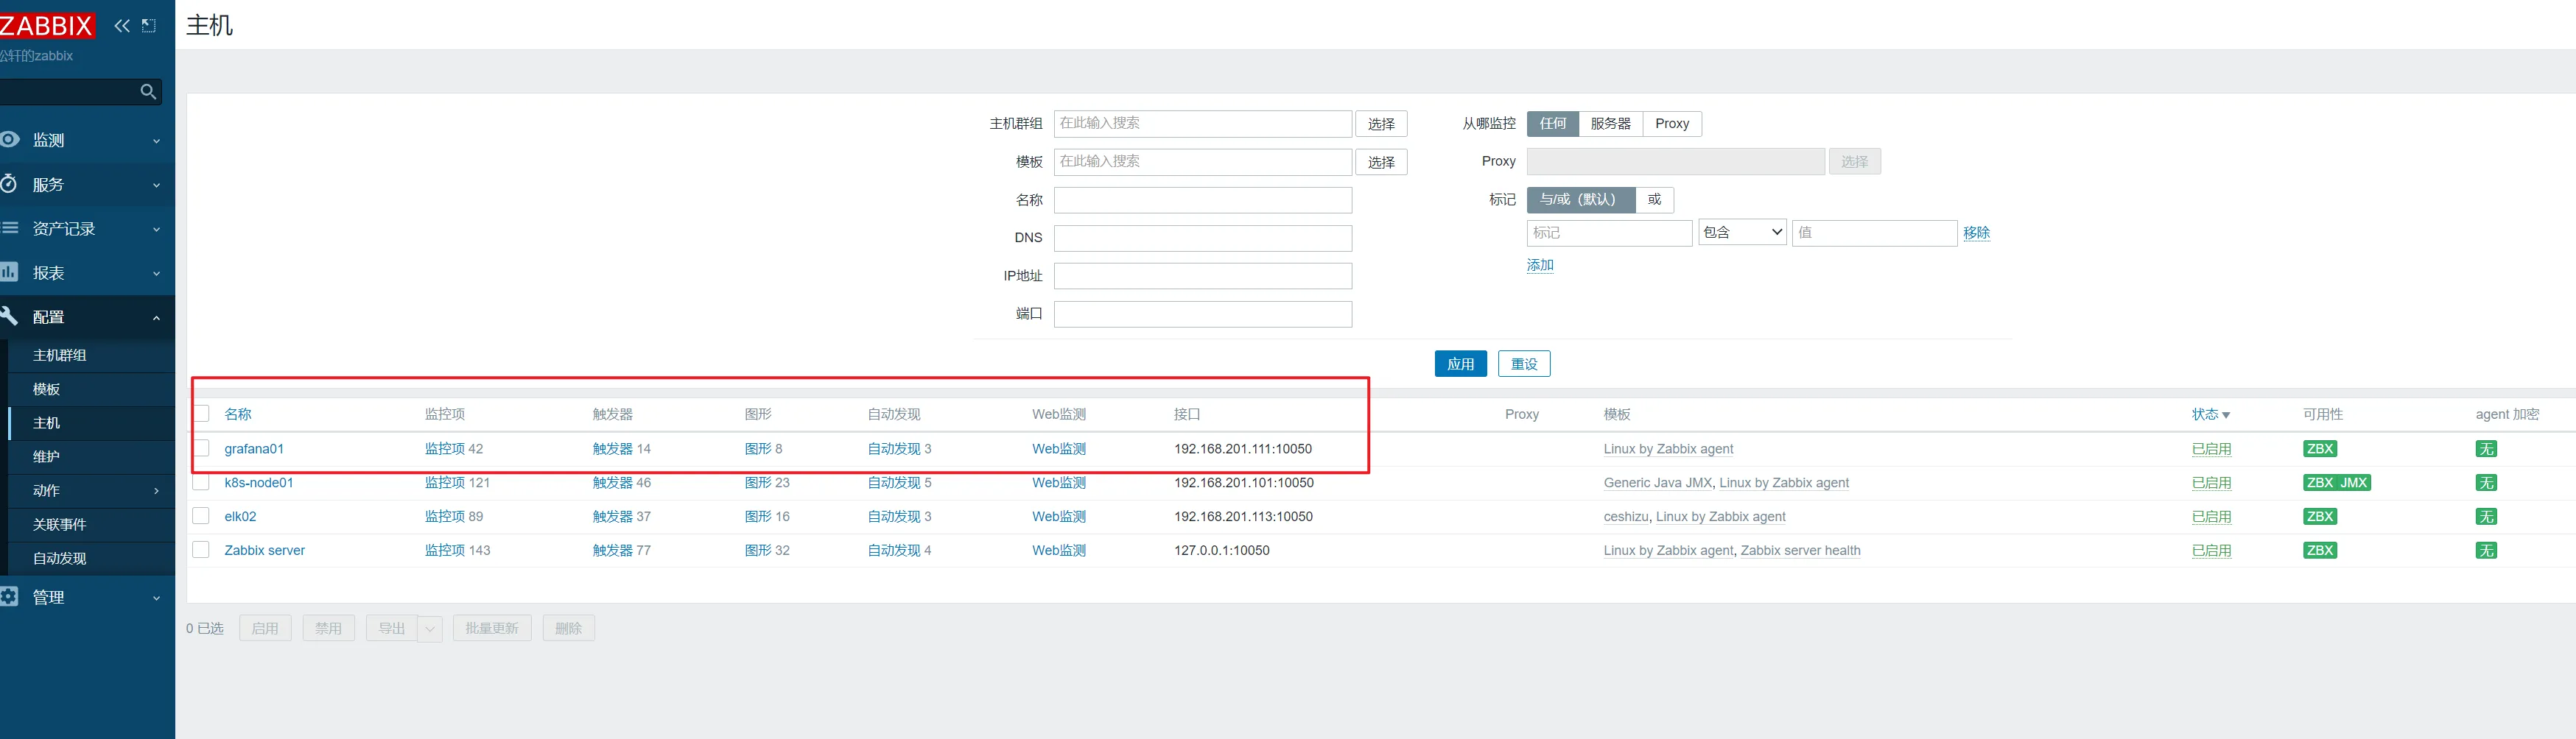Expand the 动作 submenu arrow

(156, 490)
